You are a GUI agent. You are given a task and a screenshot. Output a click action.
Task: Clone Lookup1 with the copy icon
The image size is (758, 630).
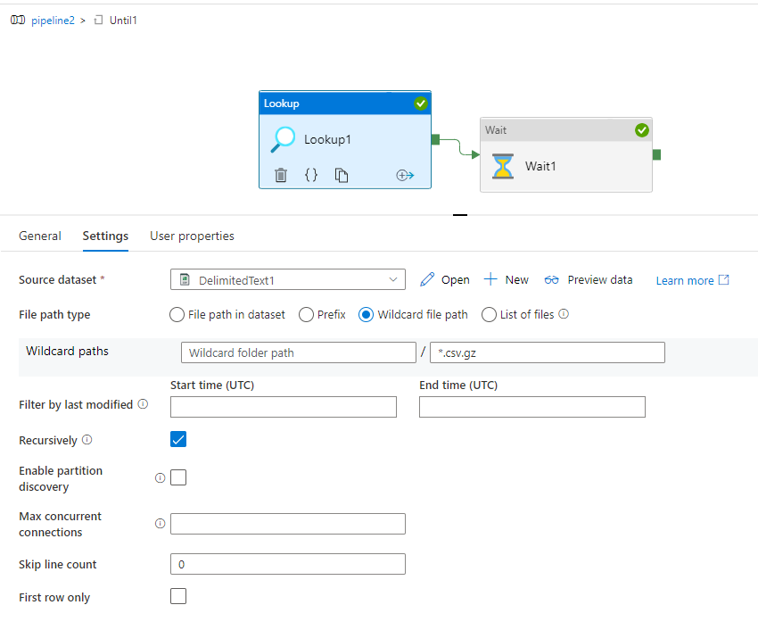342,175
